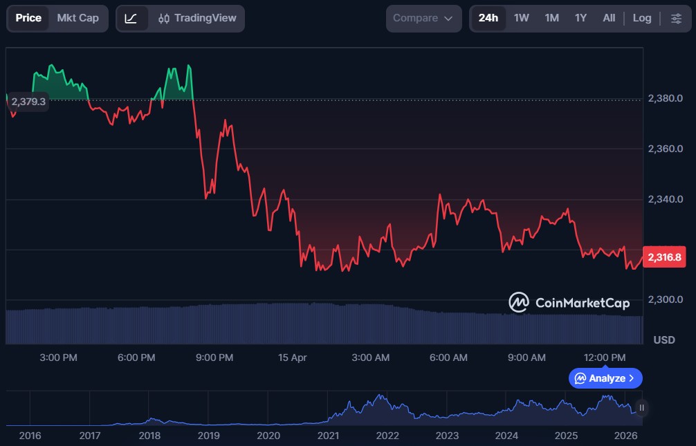Toggle Log scale on the chart
696x446 pixels.
point(641,18)
